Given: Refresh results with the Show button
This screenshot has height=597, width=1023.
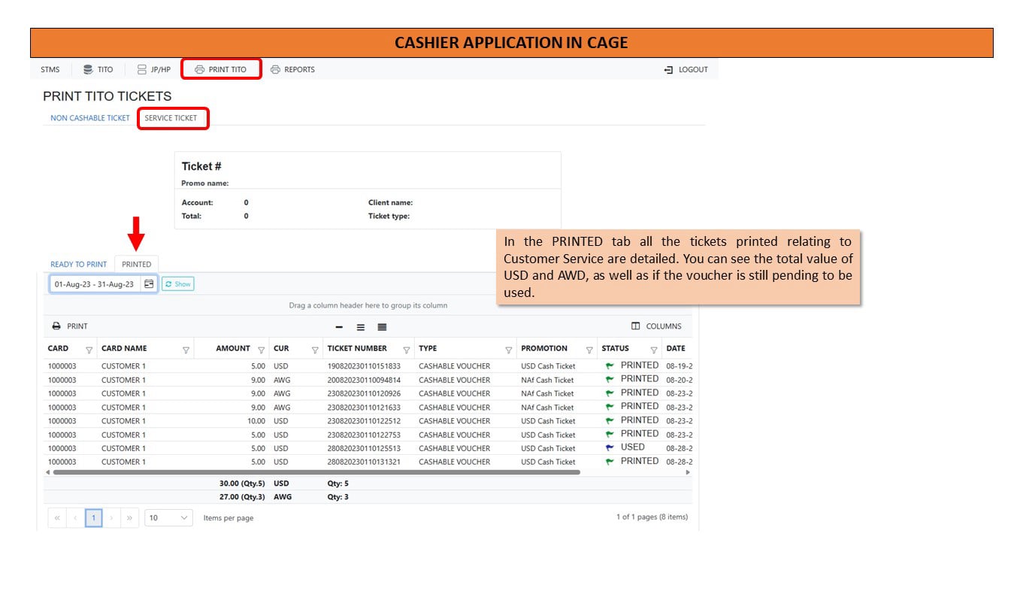Looking at the screenshot, I should (177, 284).
